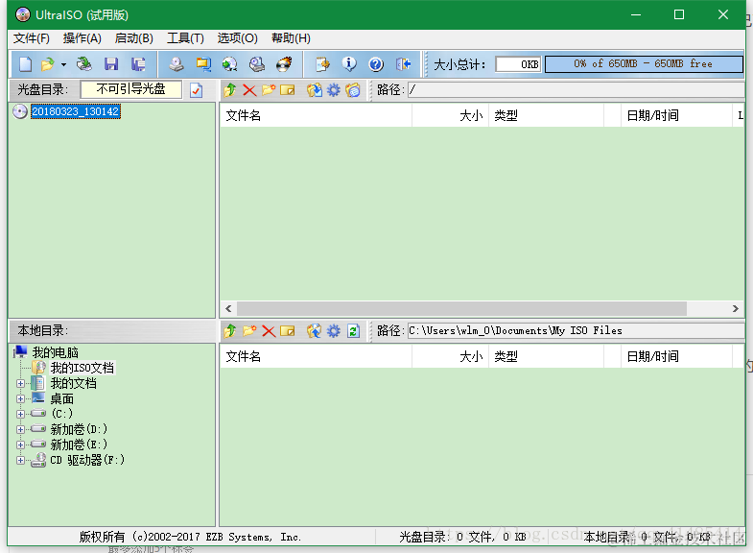
Task: Expand the 新加卷(D:) node
Action: click(x=20, y=429)
